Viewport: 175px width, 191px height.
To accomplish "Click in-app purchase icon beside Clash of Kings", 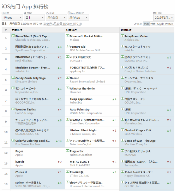I will coord(122,130).
